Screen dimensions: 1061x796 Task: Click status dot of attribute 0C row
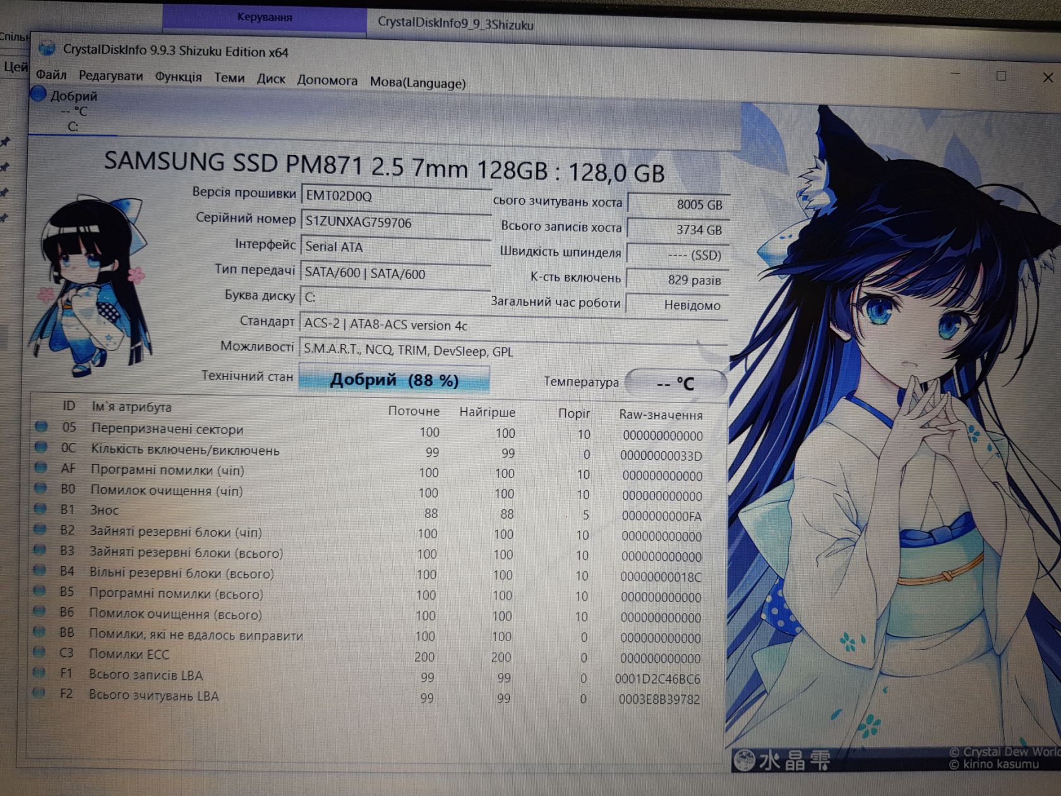click(41, 447)
